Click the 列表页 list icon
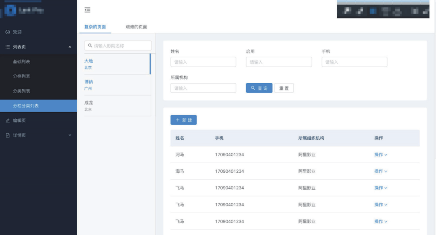The width and height of the screenshot is (436, 235). click(8, 47)
